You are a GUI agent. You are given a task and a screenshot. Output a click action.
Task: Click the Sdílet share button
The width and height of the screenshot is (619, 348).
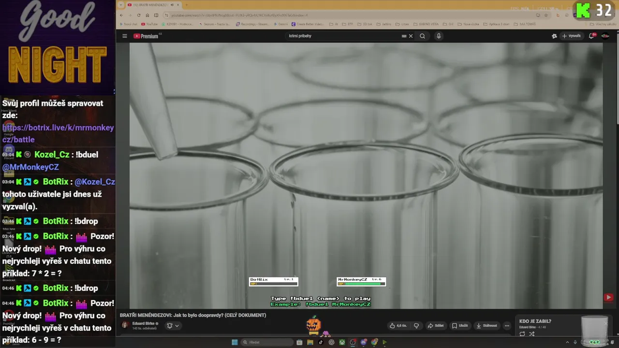tap(436, 326)
